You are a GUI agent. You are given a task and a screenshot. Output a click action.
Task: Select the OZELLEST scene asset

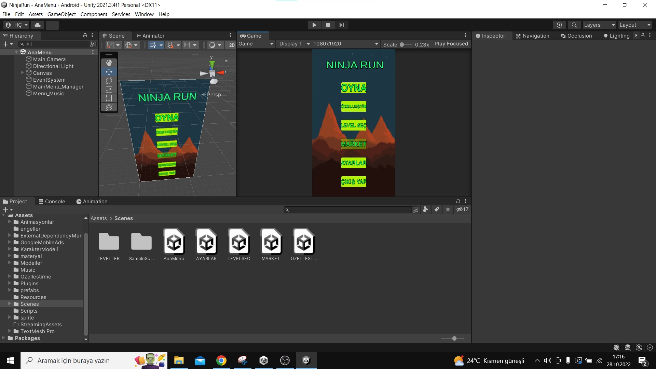304,245
